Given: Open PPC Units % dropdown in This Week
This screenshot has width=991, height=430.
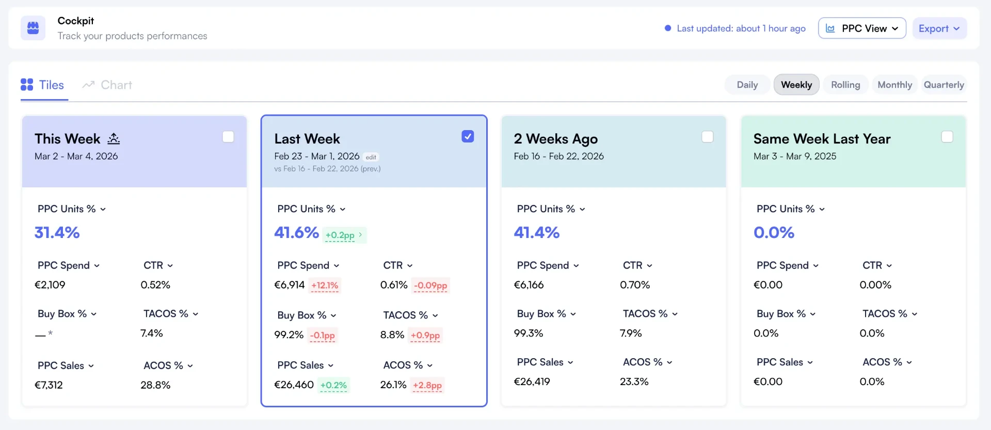Looking at the screenshot, I should (x=72, y=209).
